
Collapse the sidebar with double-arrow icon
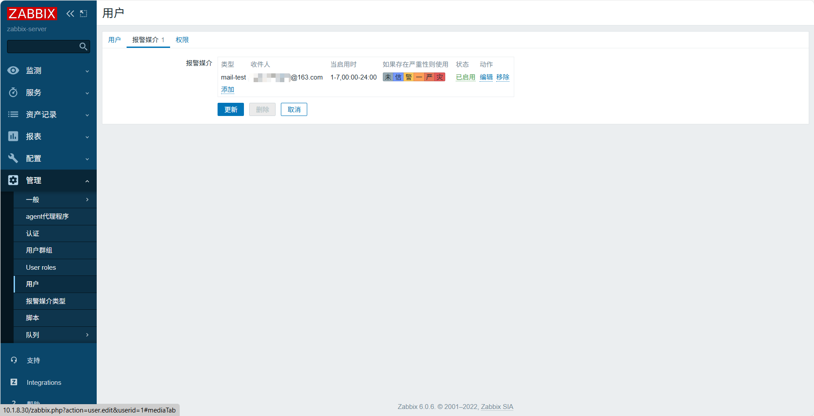pos(70,14)
